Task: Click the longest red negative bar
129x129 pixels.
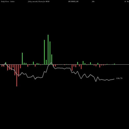Action: (x=17, y=75)
